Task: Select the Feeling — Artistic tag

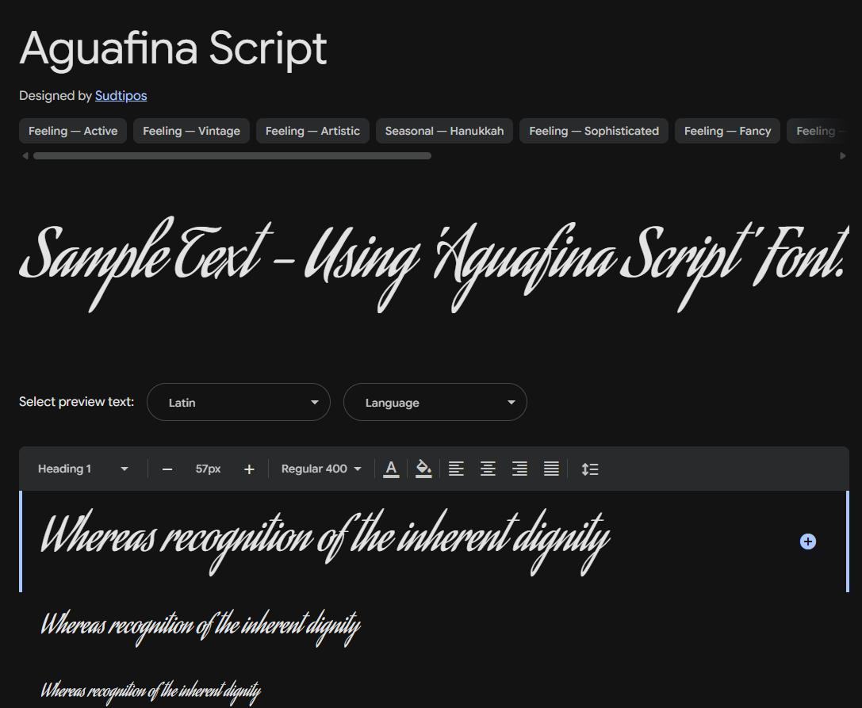Action: tap(312, 131)
